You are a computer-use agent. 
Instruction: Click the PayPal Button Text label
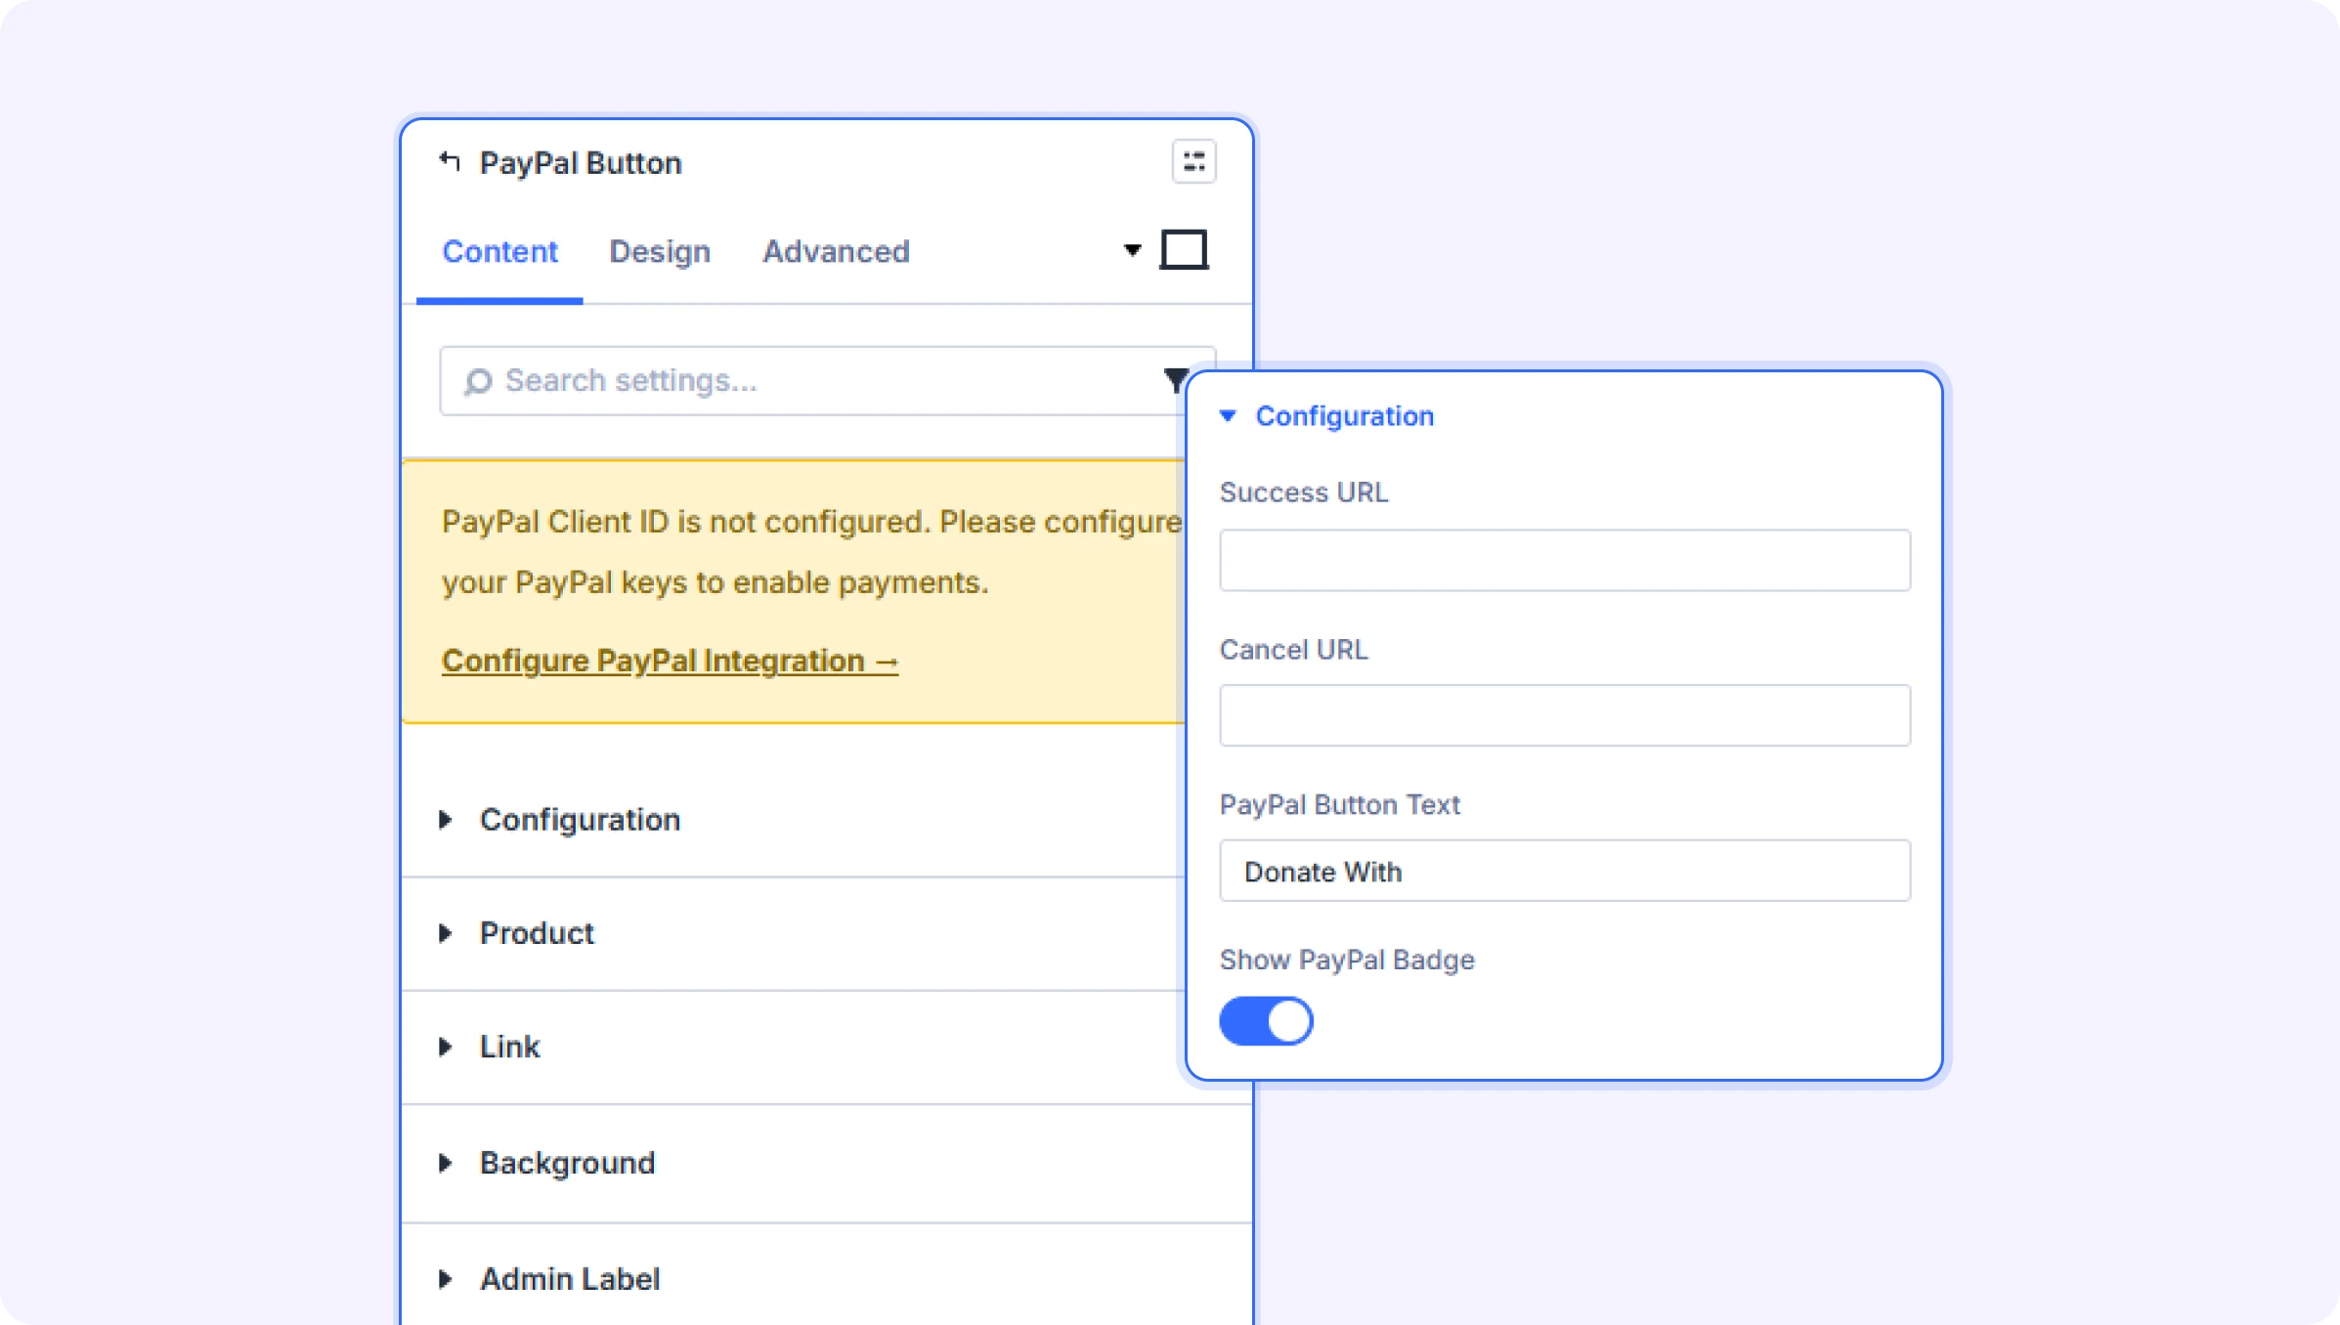tap(1339, 804)
